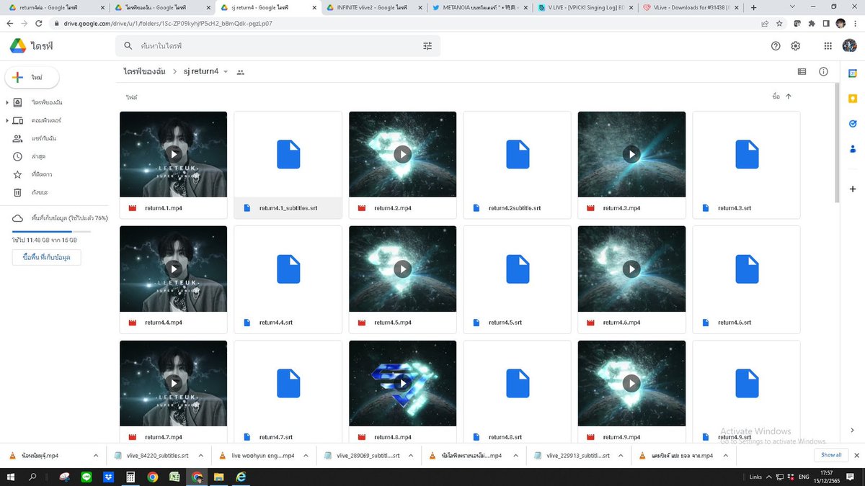The width and height of the screenshot is (865, 486).
Task: Click buy storage button in sidebar
Action: point(47,258)
